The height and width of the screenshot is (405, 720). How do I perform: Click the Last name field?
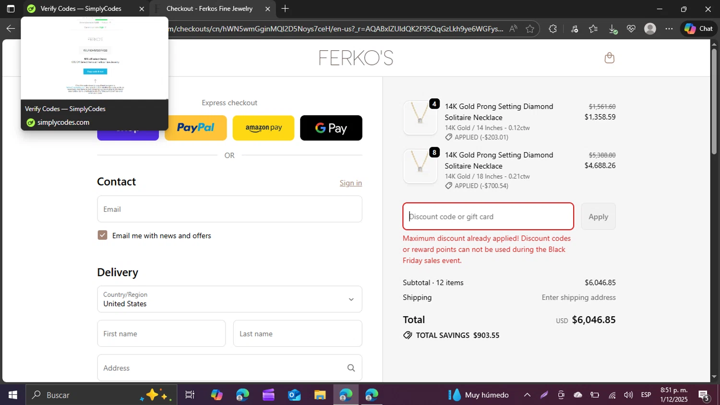point(298,333)
